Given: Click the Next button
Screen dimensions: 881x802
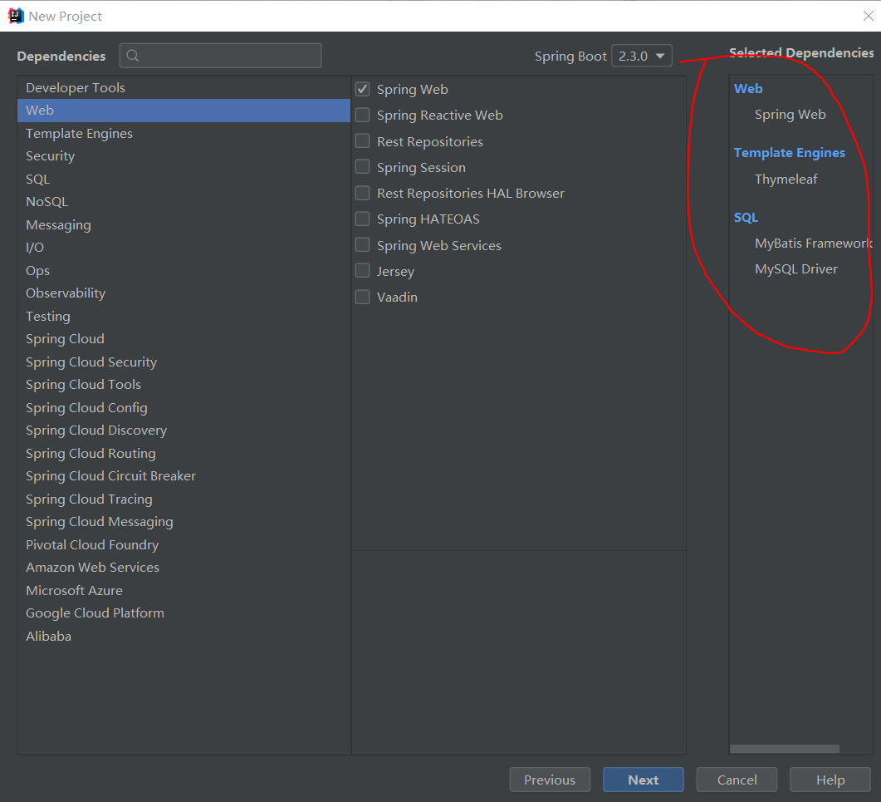Looking at the screenshot, I should [x=643, y=780].
